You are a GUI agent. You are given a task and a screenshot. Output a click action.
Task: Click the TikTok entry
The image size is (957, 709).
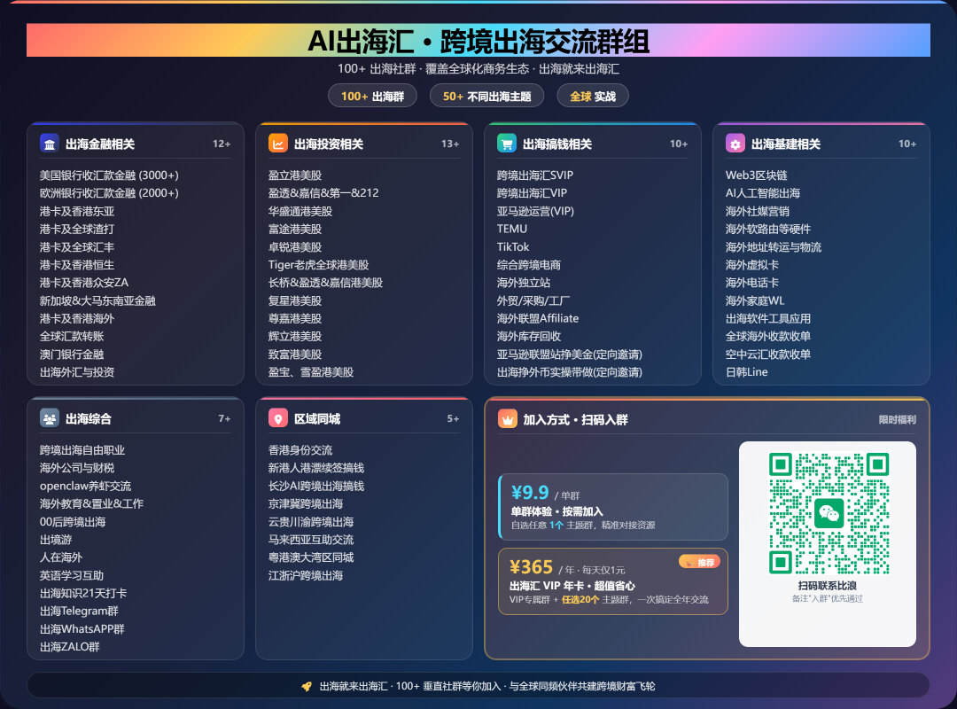513,246
